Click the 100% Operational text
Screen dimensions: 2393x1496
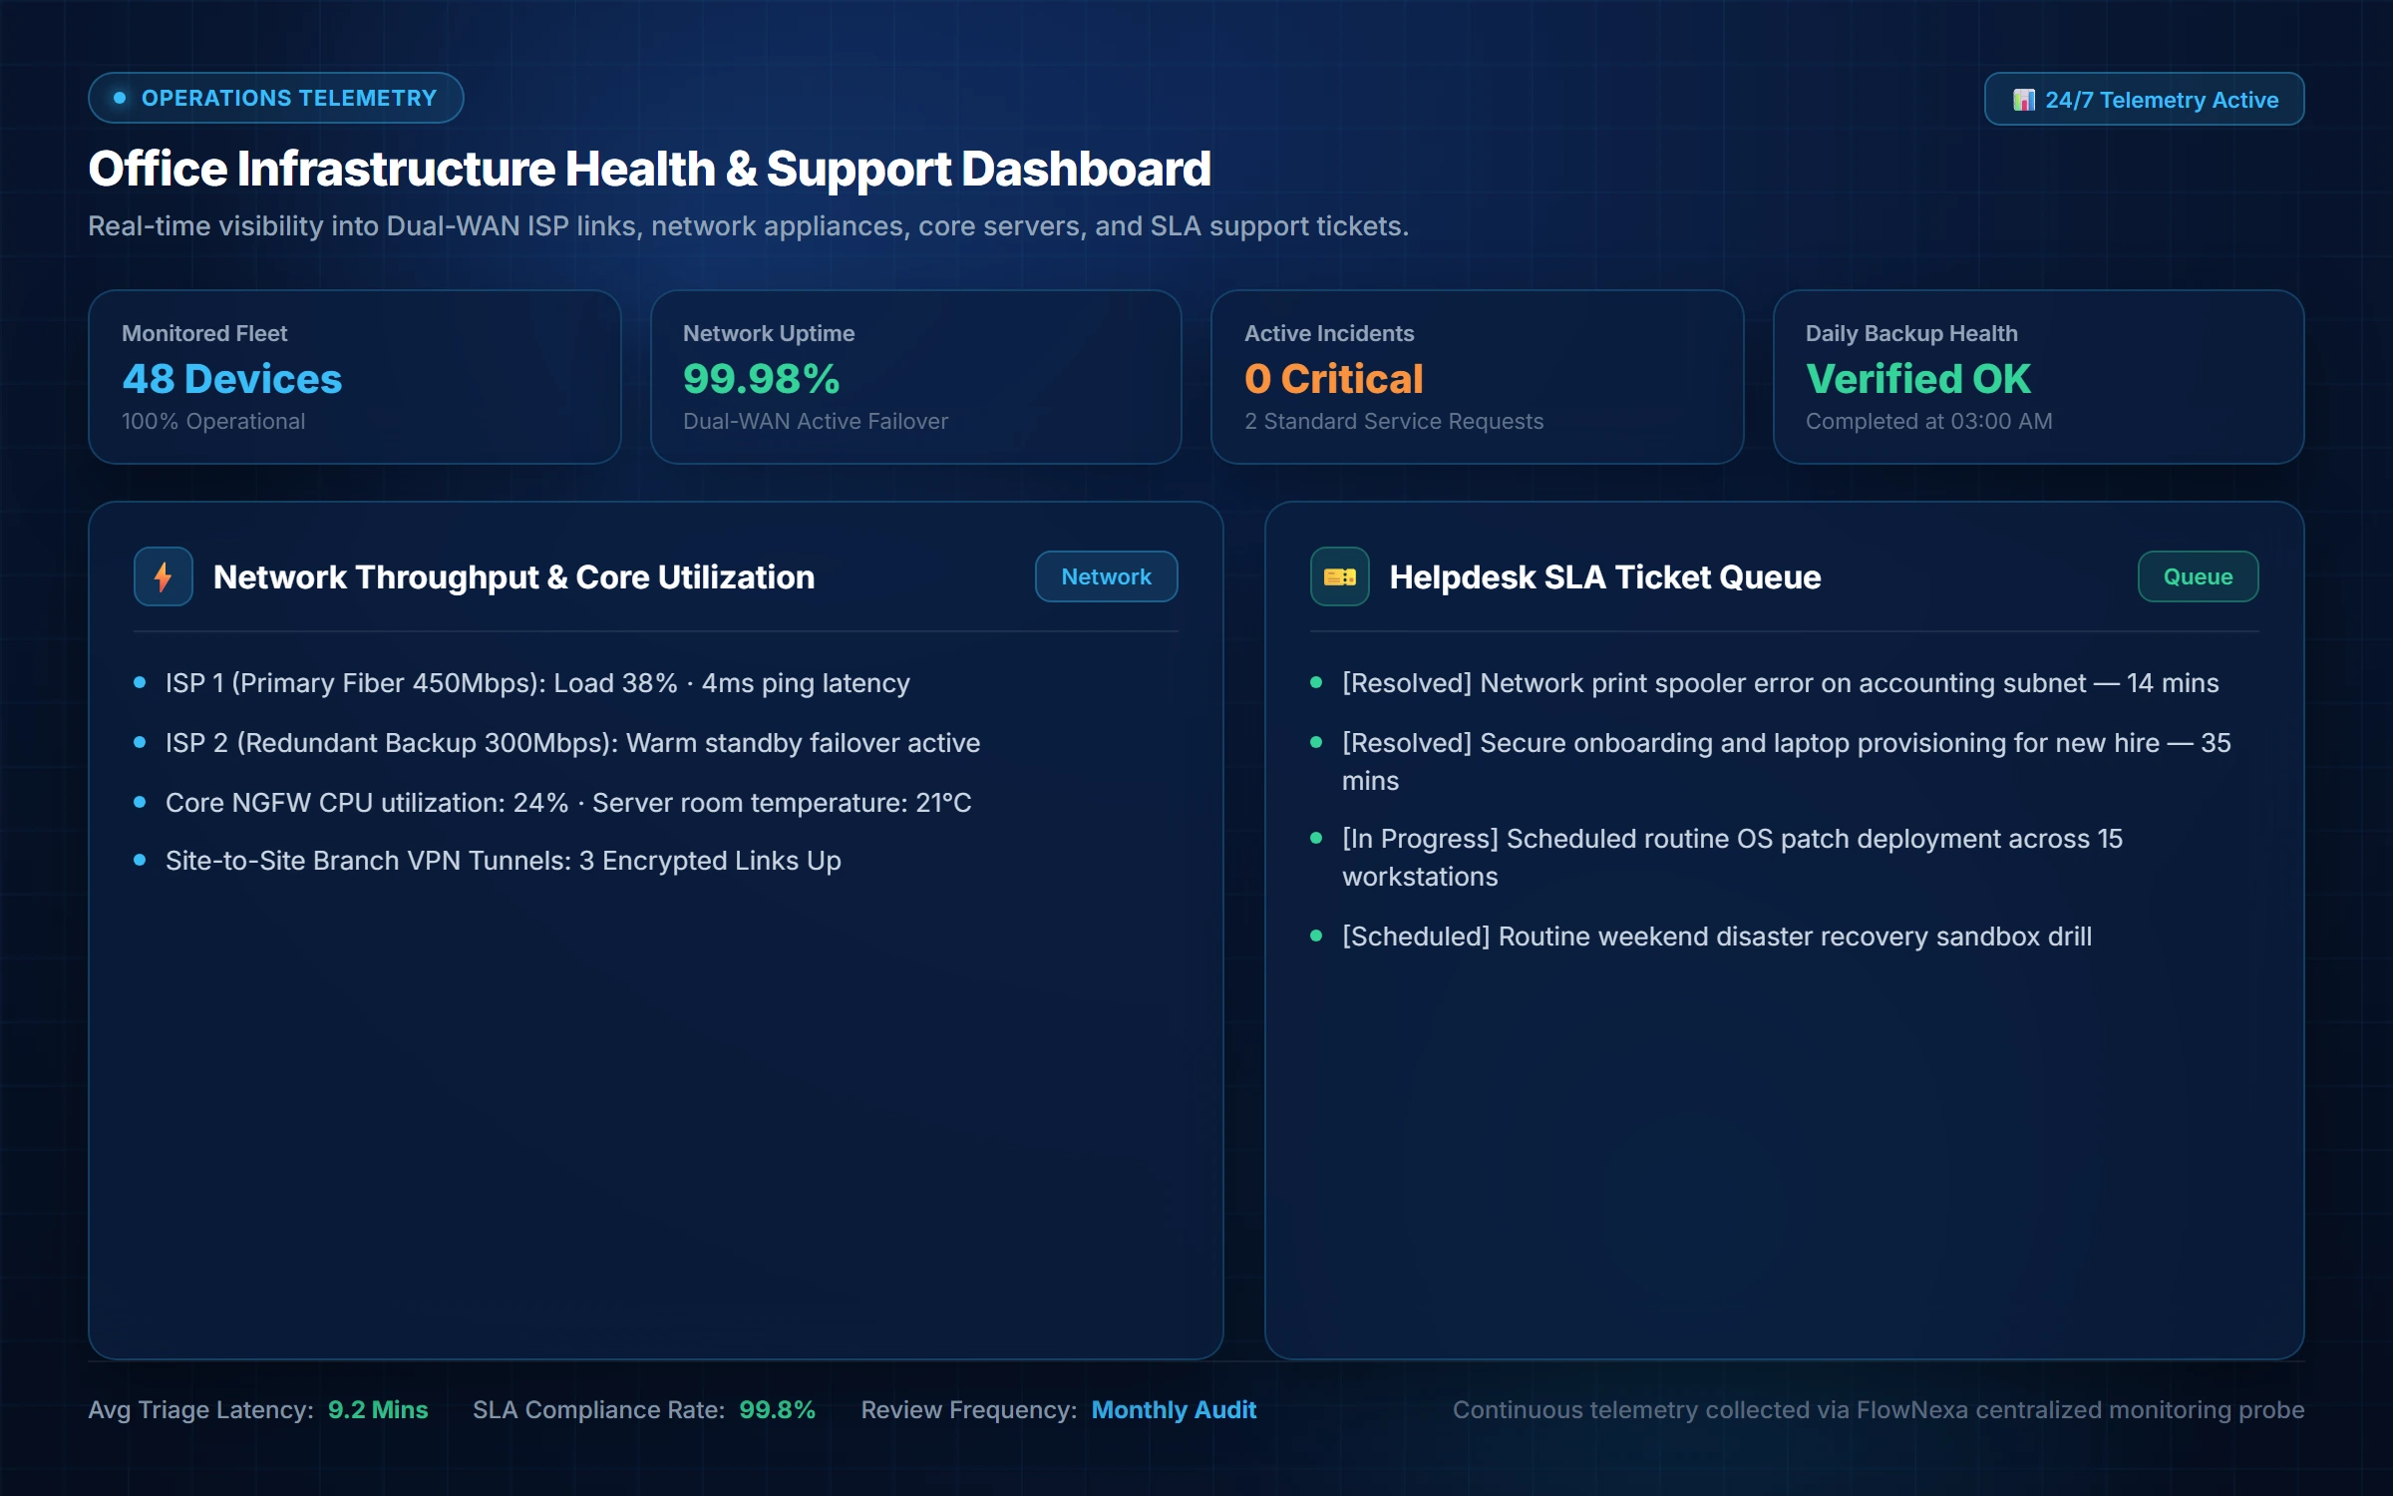coord(212,421)
